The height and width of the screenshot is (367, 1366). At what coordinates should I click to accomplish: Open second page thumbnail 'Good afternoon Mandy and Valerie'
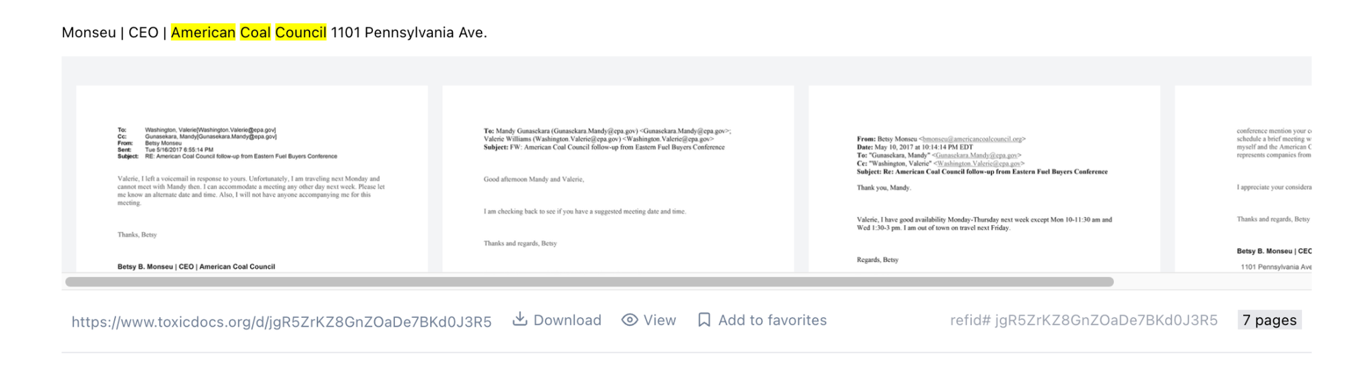618,179
